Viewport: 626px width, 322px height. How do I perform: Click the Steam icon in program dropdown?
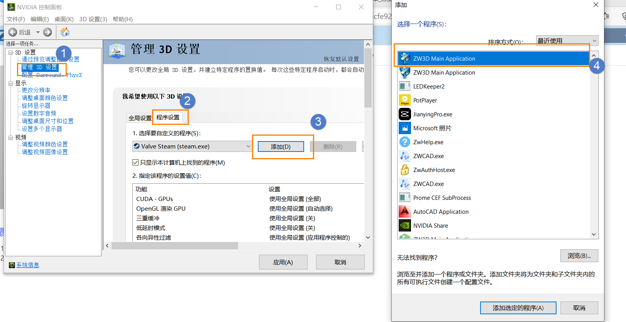137,146
